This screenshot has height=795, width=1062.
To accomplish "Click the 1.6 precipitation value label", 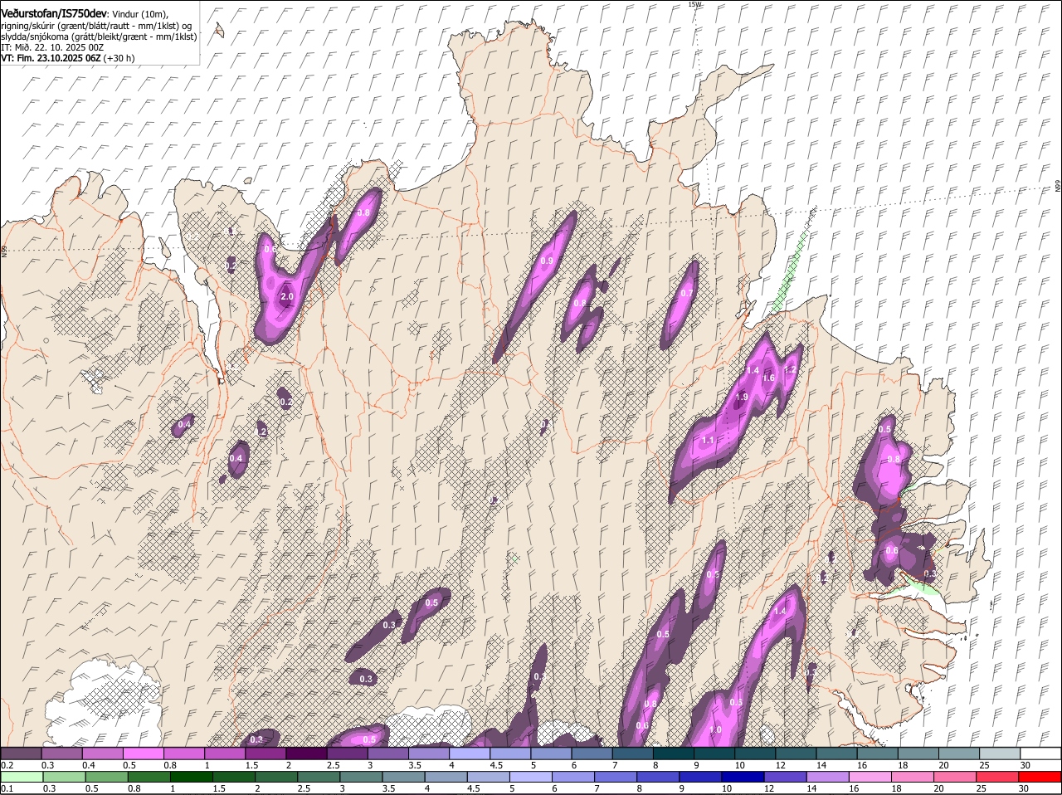I will pyautogui.click(x=768, y=378).
